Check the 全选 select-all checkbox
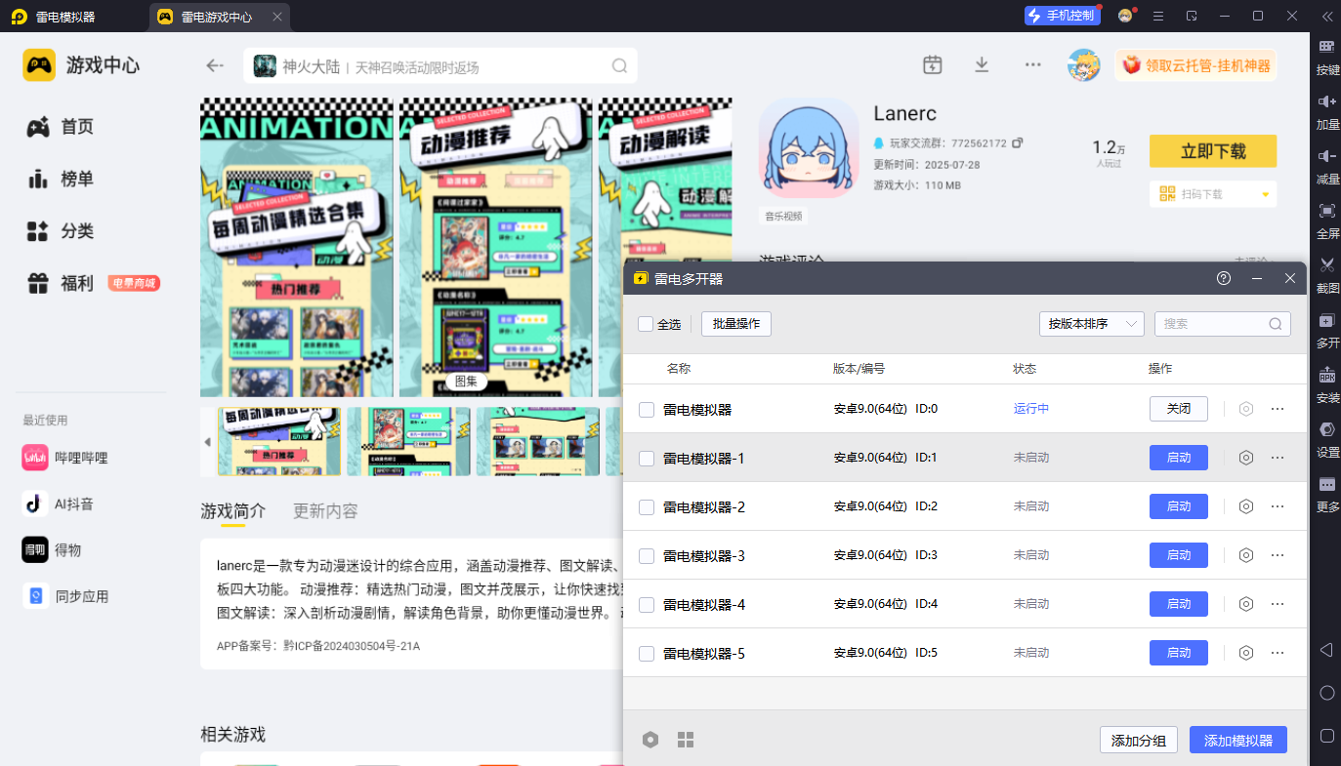Viewport: 1341px width, 766px height. point(646,324)
